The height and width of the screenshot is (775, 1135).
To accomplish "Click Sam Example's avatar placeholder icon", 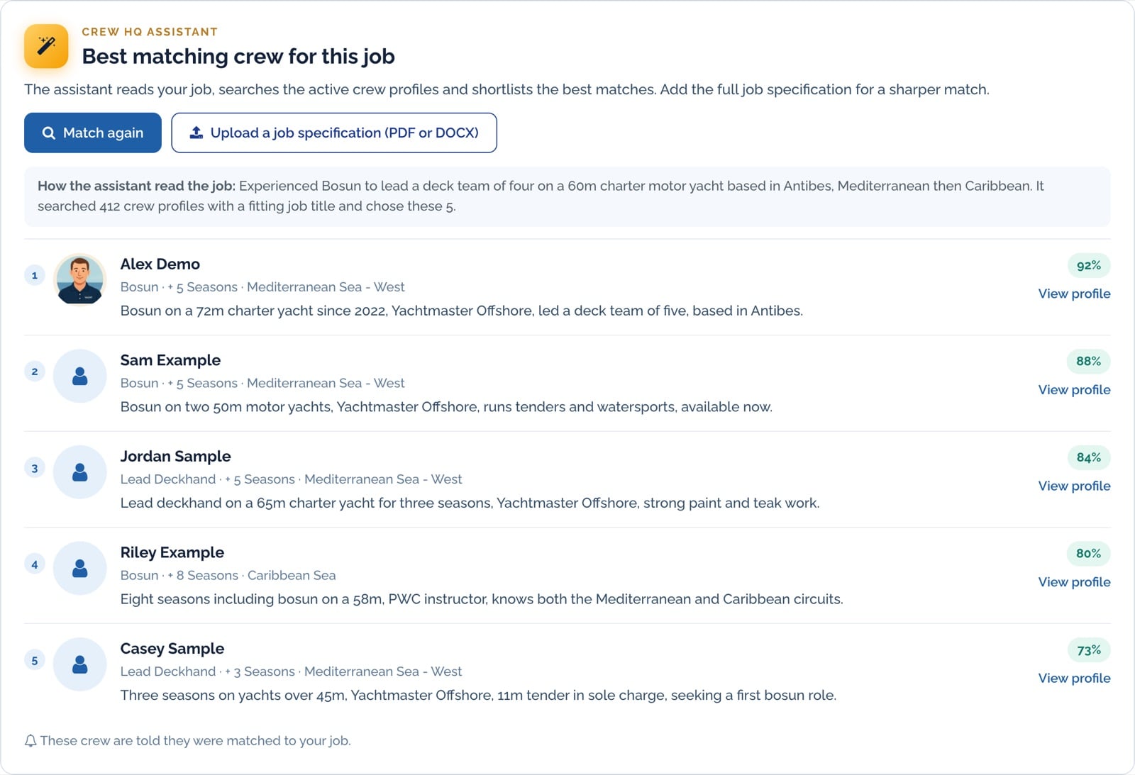I will pyautogui.click(x=80, y=376).
